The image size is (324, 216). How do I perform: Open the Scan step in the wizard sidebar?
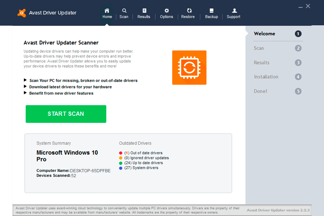coord(259,48)
